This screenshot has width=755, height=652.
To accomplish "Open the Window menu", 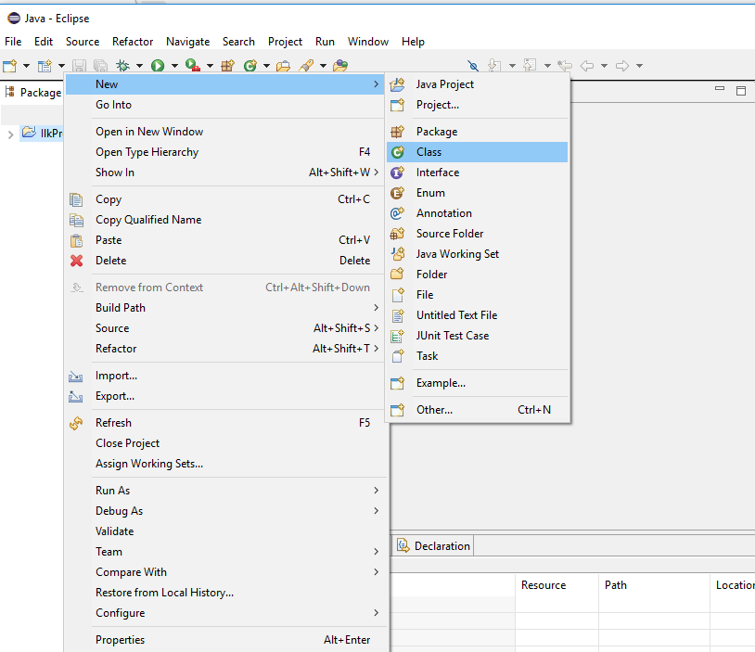I will click(368, 42).
